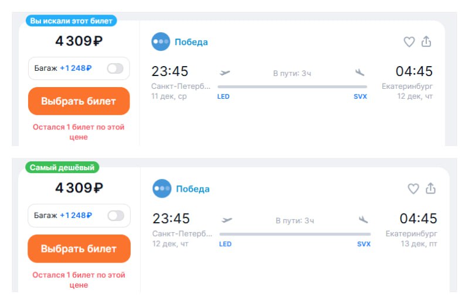The height and width of the screenshot is (304, 469).
Task: Enable baggage toggle on first ticket
Action: 115,68
